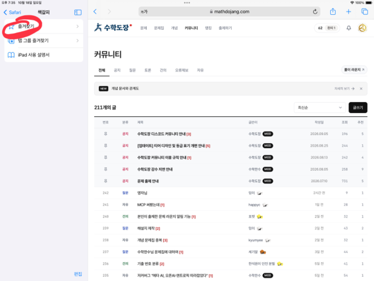Screen dimensions: 374x281
Task: Go back to Safari in sidebar
Action: (12, 12)
